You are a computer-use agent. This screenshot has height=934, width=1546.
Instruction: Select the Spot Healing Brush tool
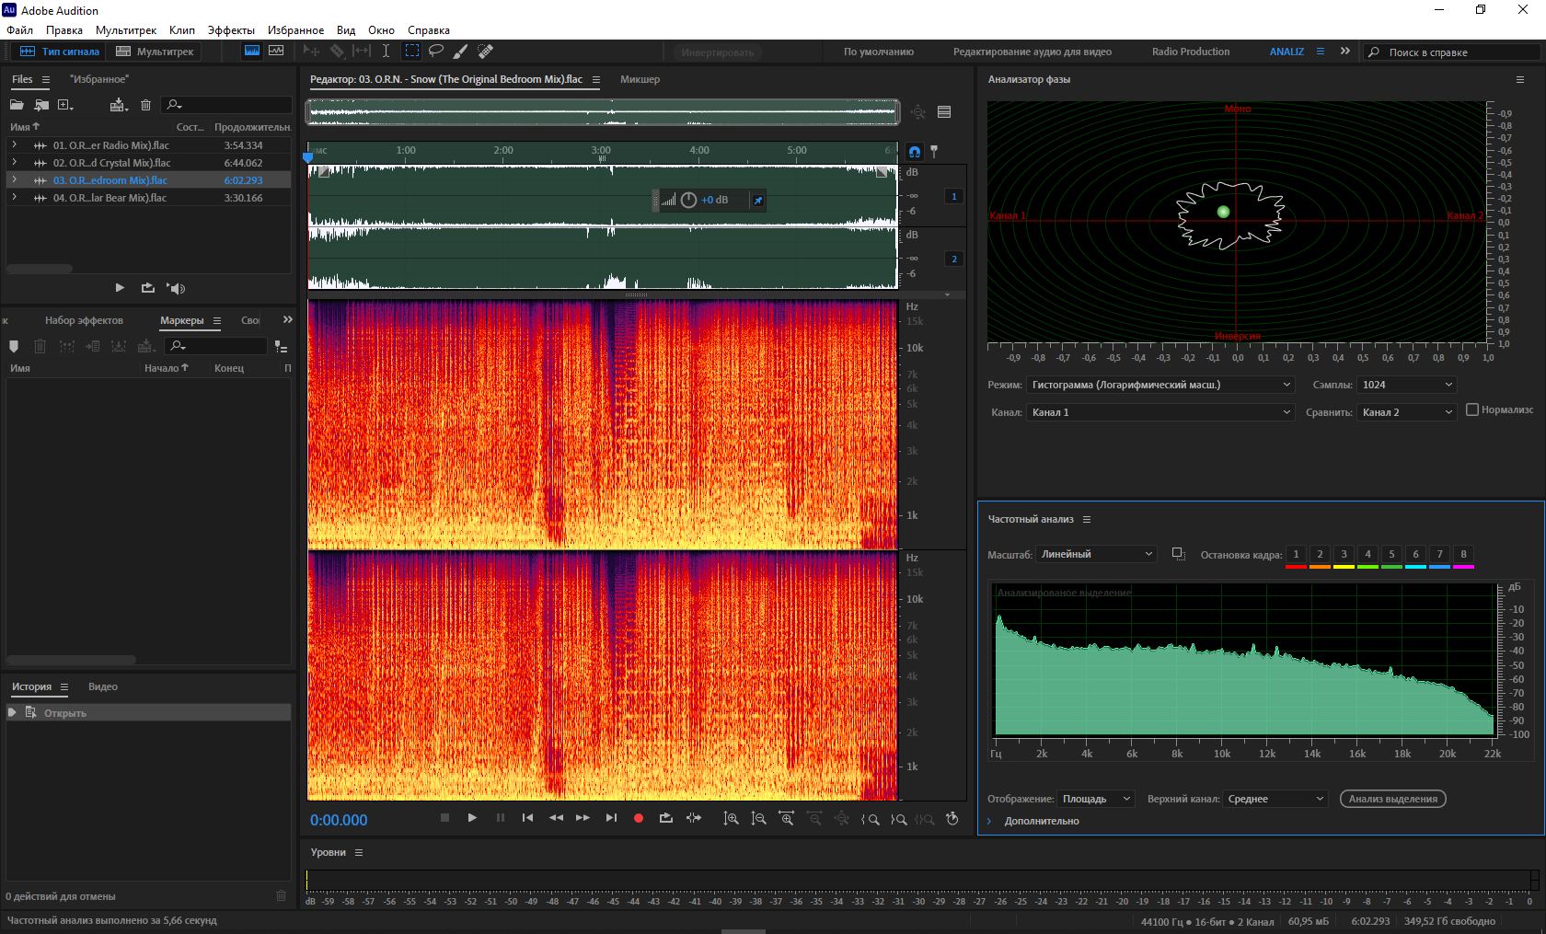tap(486, 52)
